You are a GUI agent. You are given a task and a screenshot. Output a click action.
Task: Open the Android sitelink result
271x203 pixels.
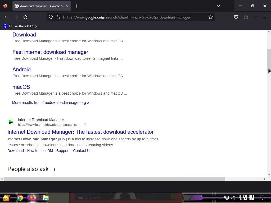[x=21, y=70]
